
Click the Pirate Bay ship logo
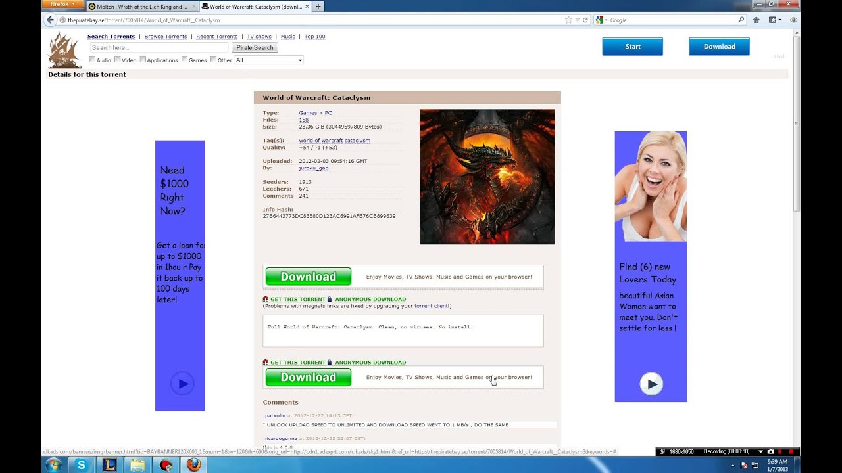click(64, 50)
